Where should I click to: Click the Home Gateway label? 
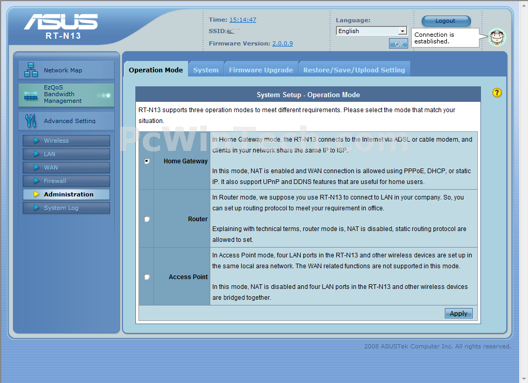[x=185, y=161]
